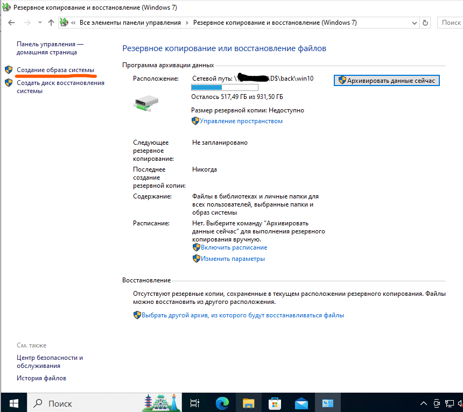Click the network drive icon

146,103
